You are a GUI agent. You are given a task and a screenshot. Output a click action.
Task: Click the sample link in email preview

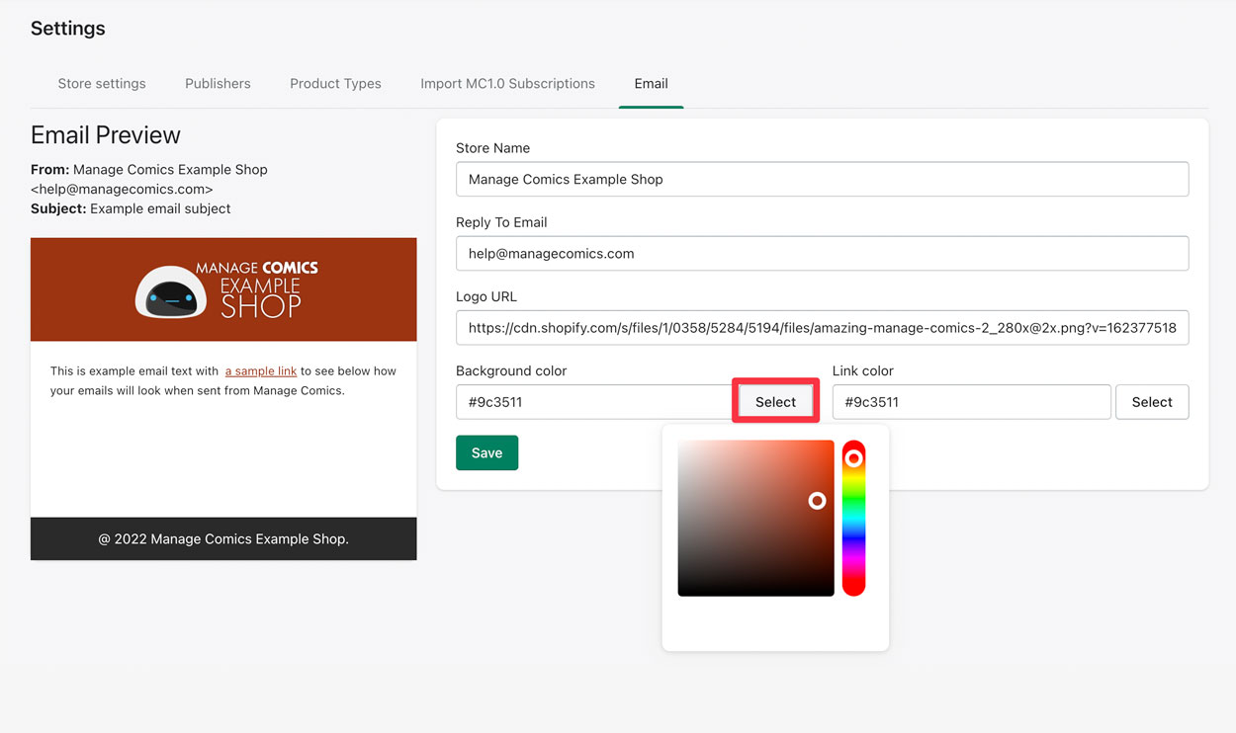[261, 371]
